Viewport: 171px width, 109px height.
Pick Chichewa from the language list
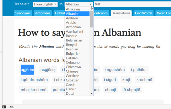pos(77,67)
